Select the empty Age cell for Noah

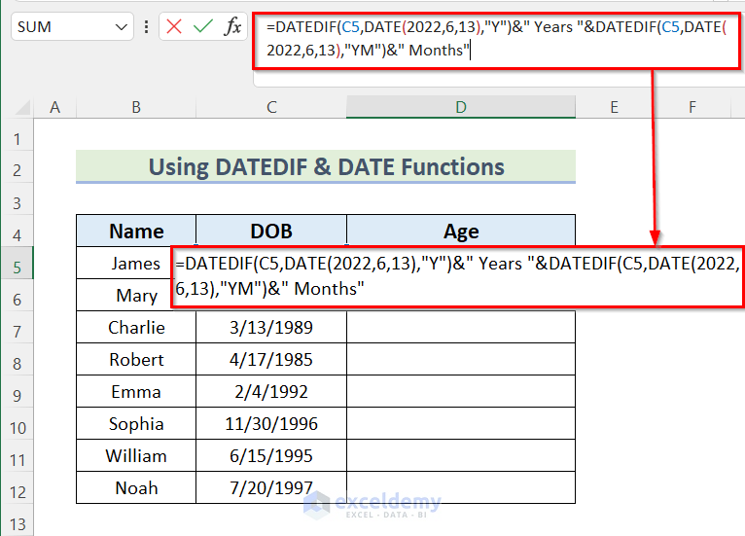point(460,488)
